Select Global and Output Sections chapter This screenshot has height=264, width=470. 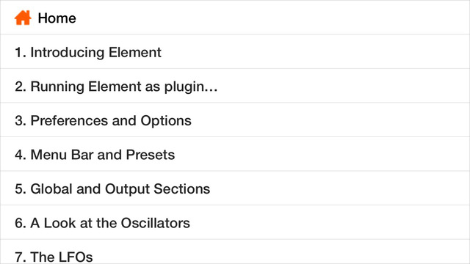(235, 188)
